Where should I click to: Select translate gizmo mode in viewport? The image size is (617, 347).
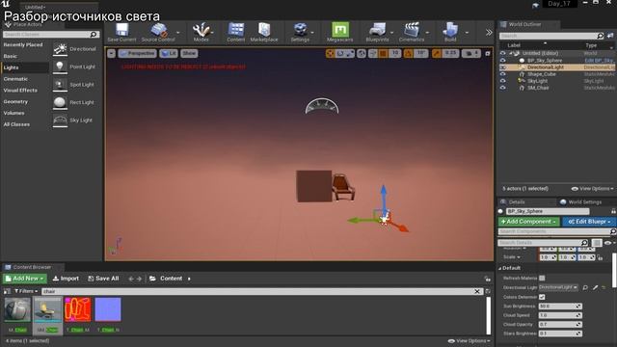[x=330, y=53]
